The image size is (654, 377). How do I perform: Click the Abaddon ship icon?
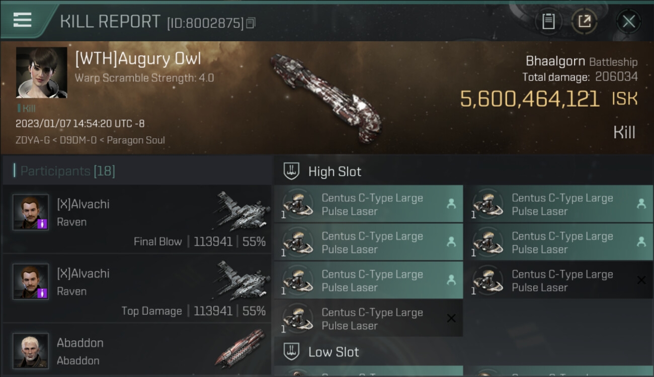pos(240,348)
